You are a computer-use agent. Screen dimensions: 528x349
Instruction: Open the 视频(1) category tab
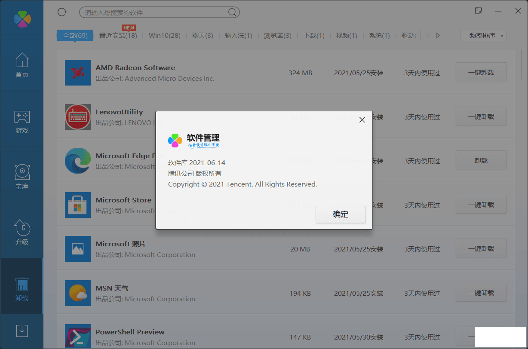(347, 36)
